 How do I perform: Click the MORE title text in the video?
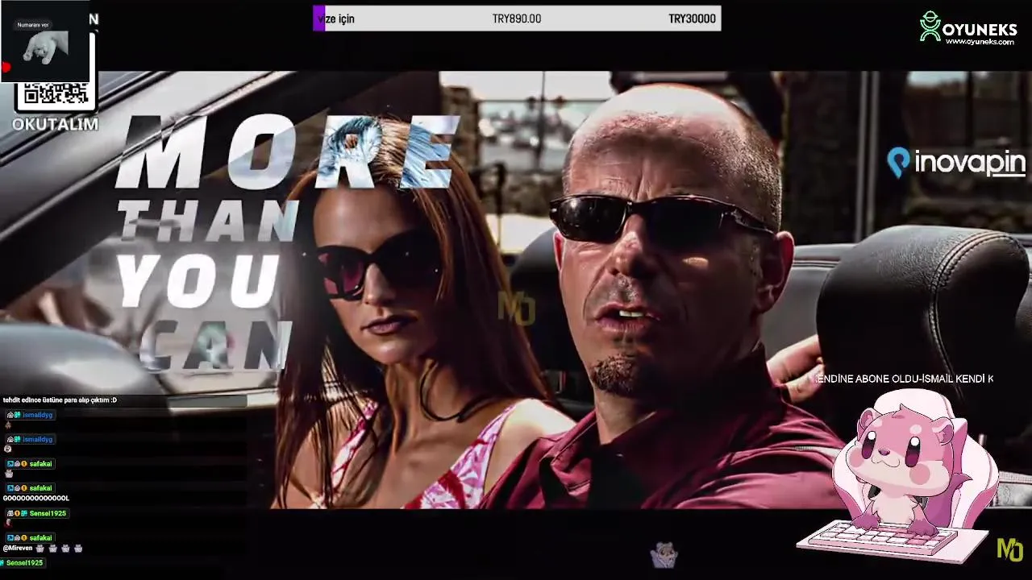coord(289,153)
